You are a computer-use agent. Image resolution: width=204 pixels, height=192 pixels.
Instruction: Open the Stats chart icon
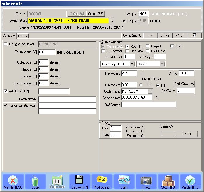[124, 180]
